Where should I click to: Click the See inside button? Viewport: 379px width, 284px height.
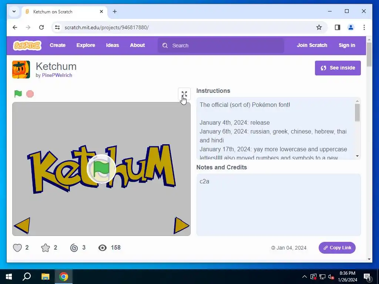click(338, 68)
